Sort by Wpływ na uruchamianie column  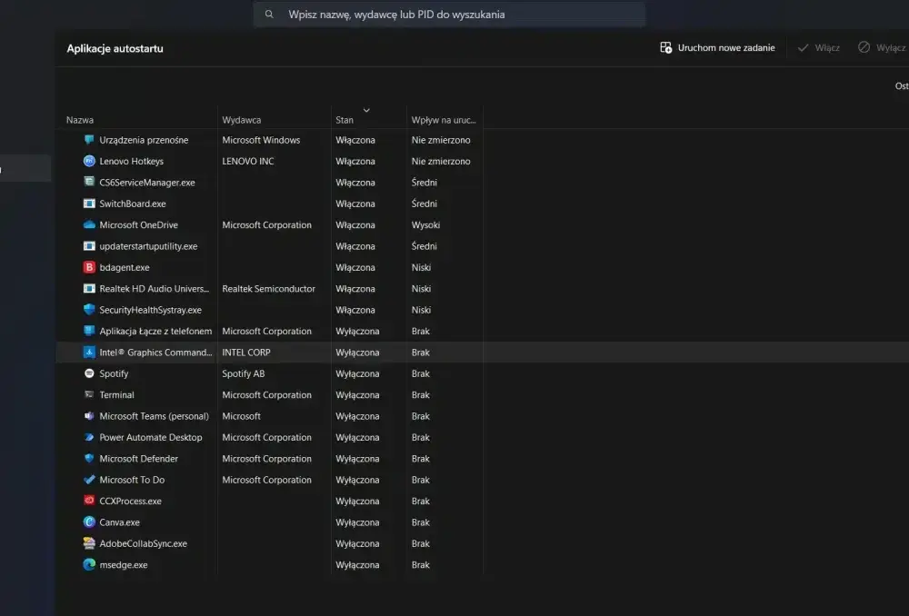click(444, 120)
